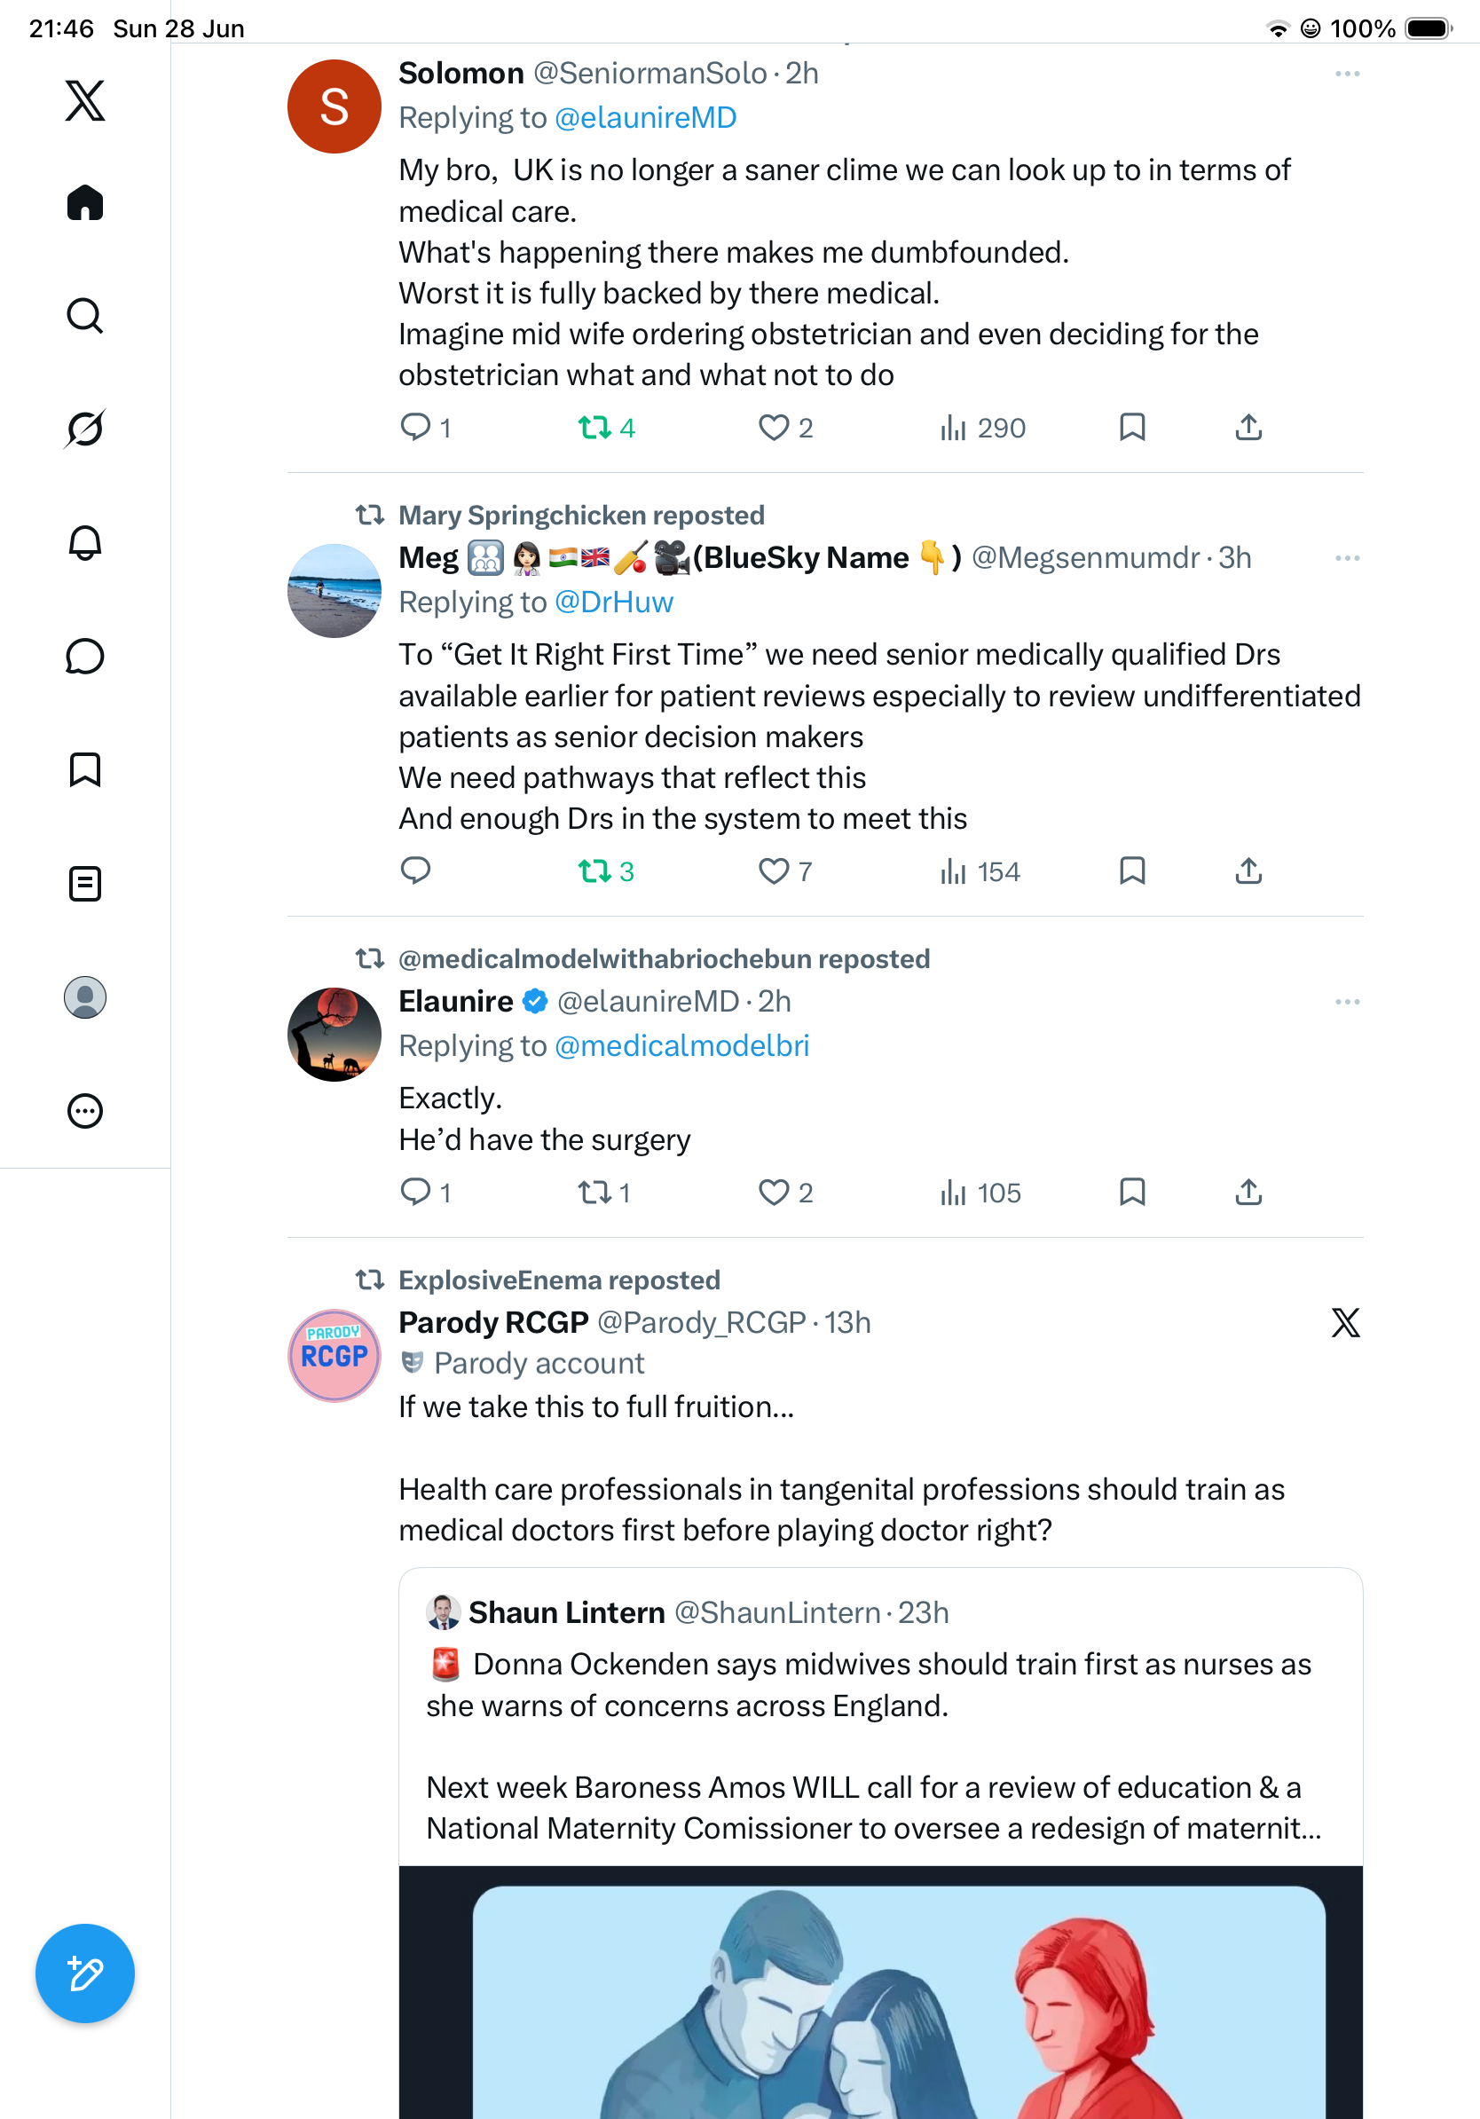Go to Home in sidebar

click(85, 202)
